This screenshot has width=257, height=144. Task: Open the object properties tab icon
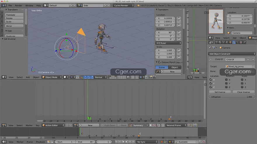(x=230, y=42)
